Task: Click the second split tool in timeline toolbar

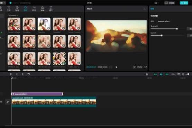Action: (17, 74)
